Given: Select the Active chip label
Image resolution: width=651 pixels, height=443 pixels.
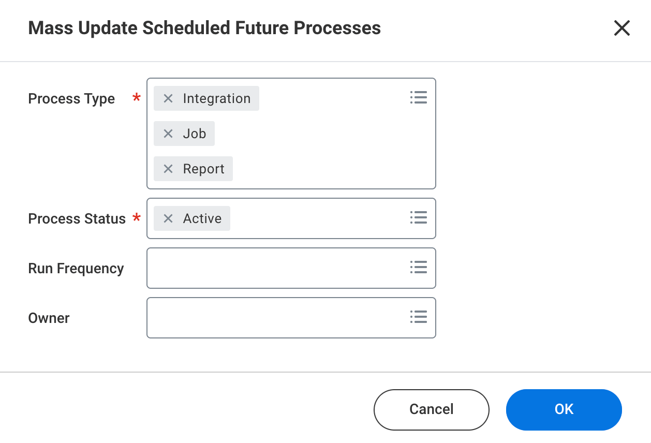Looking at the screenshot, I should pos(202,218).
